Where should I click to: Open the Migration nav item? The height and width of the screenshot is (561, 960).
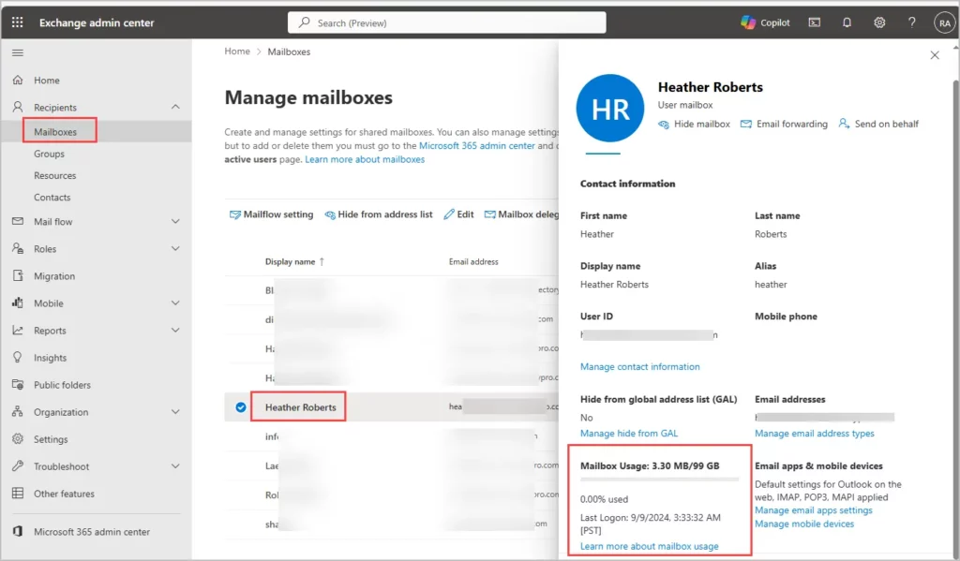[x=54, y=276]
